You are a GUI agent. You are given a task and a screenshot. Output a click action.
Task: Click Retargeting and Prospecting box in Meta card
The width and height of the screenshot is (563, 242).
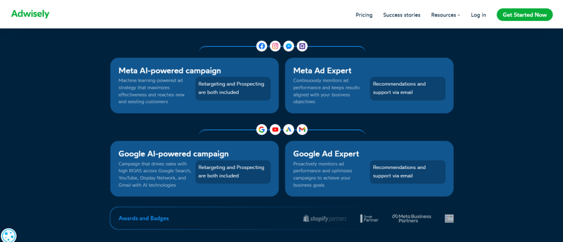[x=233, y=88]
